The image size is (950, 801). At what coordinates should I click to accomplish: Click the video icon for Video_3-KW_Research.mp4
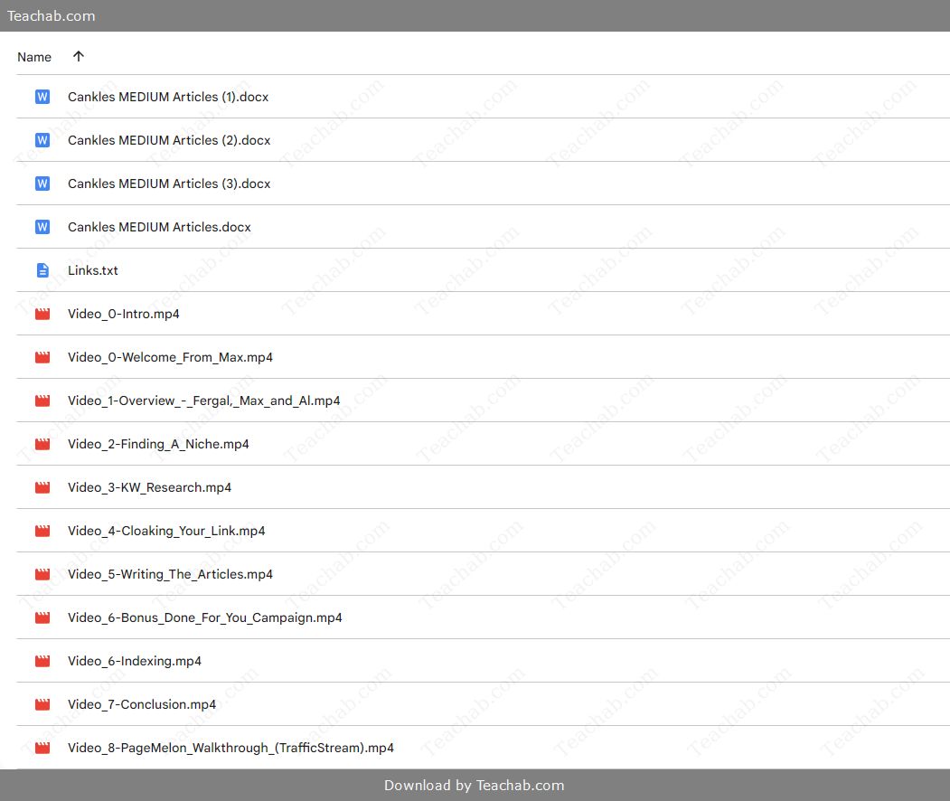pyautogui.click(x=42, y=487)
